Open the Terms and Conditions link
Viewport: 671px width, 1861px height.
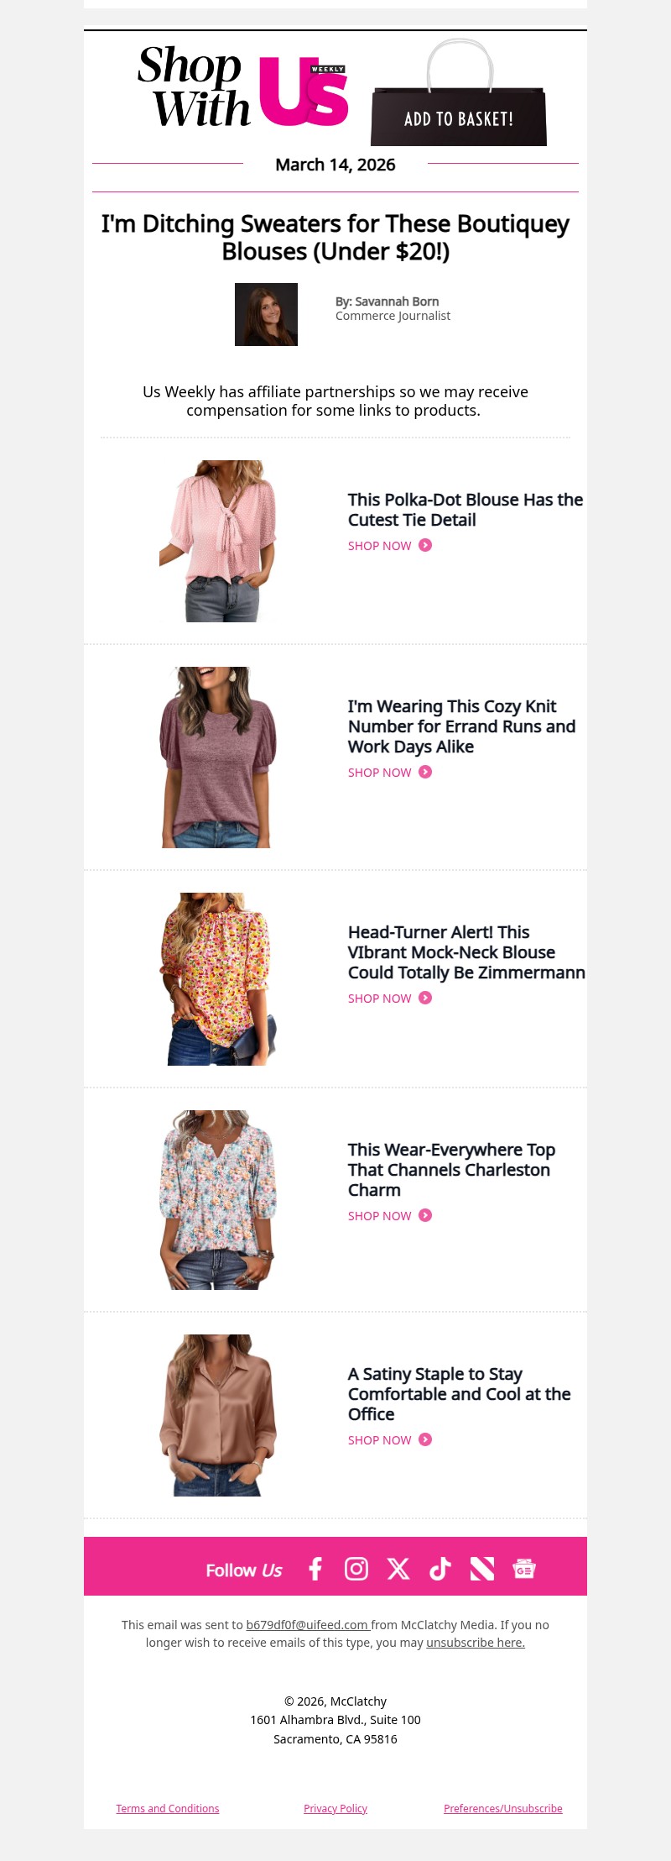168,1808
